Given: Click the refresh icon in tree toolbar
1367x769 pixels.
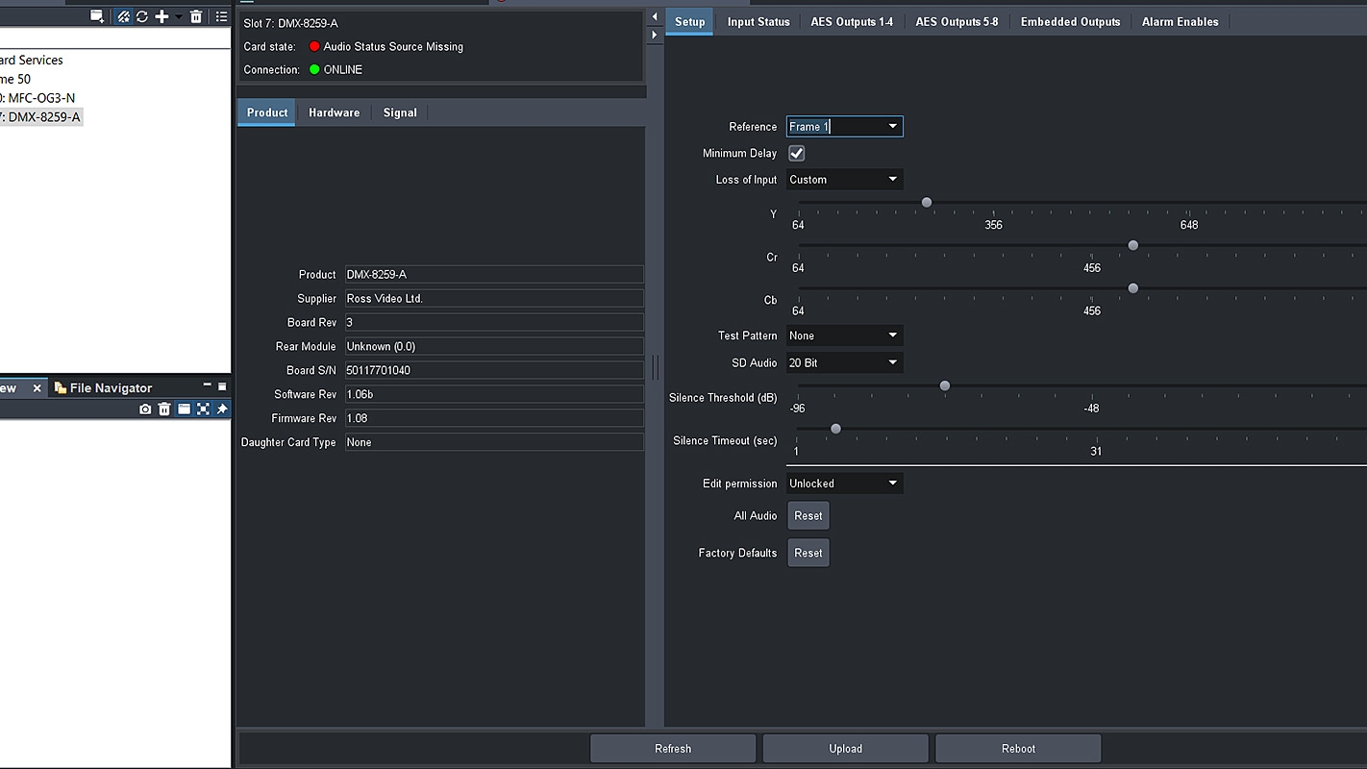Looking at the screenshot, I should click(x=142, y=16).
